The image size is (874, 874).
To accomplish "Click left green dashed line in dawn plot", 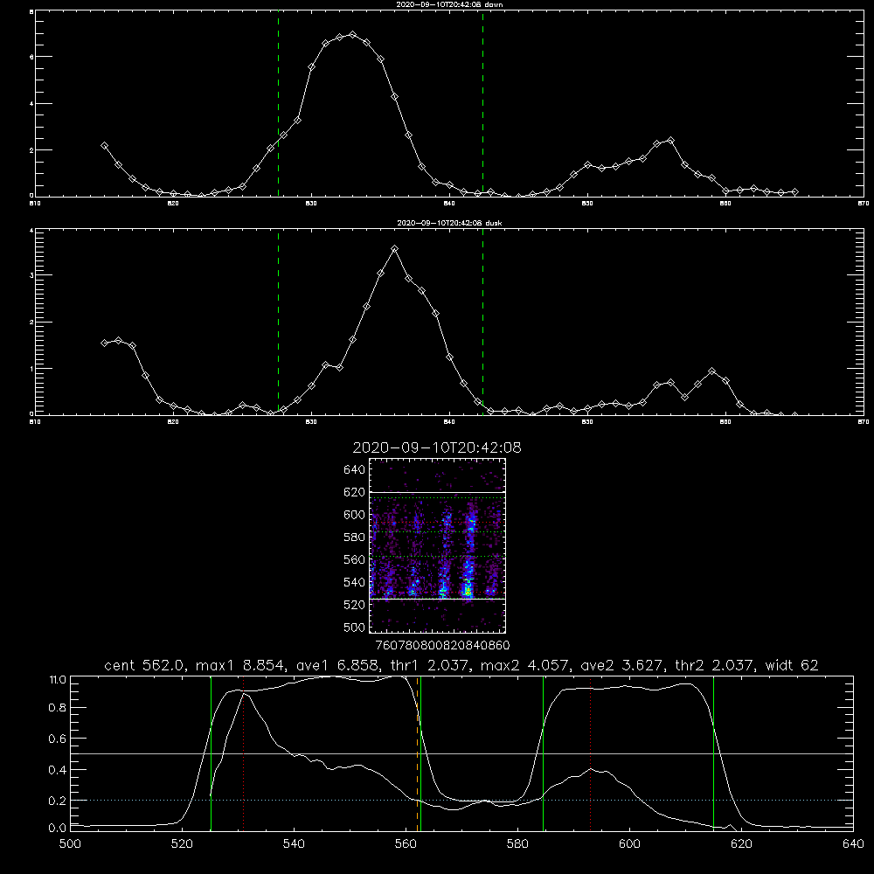I will (278, 104).
